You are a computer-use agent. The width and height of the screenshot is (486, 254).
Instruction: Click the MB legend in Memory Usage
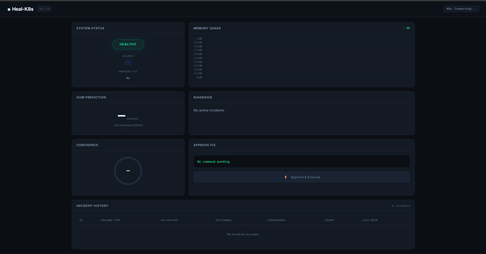[406, 28]
